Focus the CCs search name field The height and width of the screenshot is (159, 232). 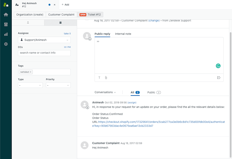[x=44, y=53]
